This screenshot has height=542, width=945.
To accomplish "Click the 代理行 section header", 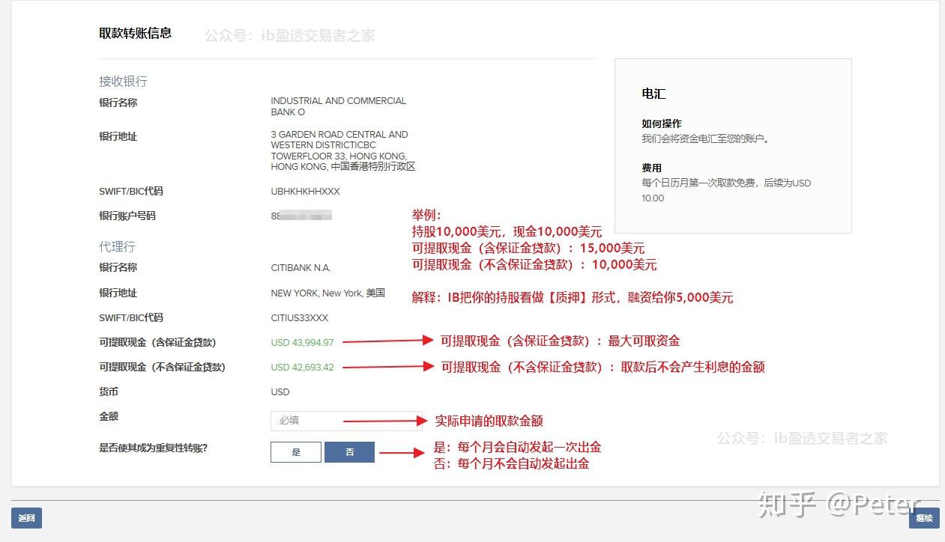I will pyautogui.click(x=117, y=246).
